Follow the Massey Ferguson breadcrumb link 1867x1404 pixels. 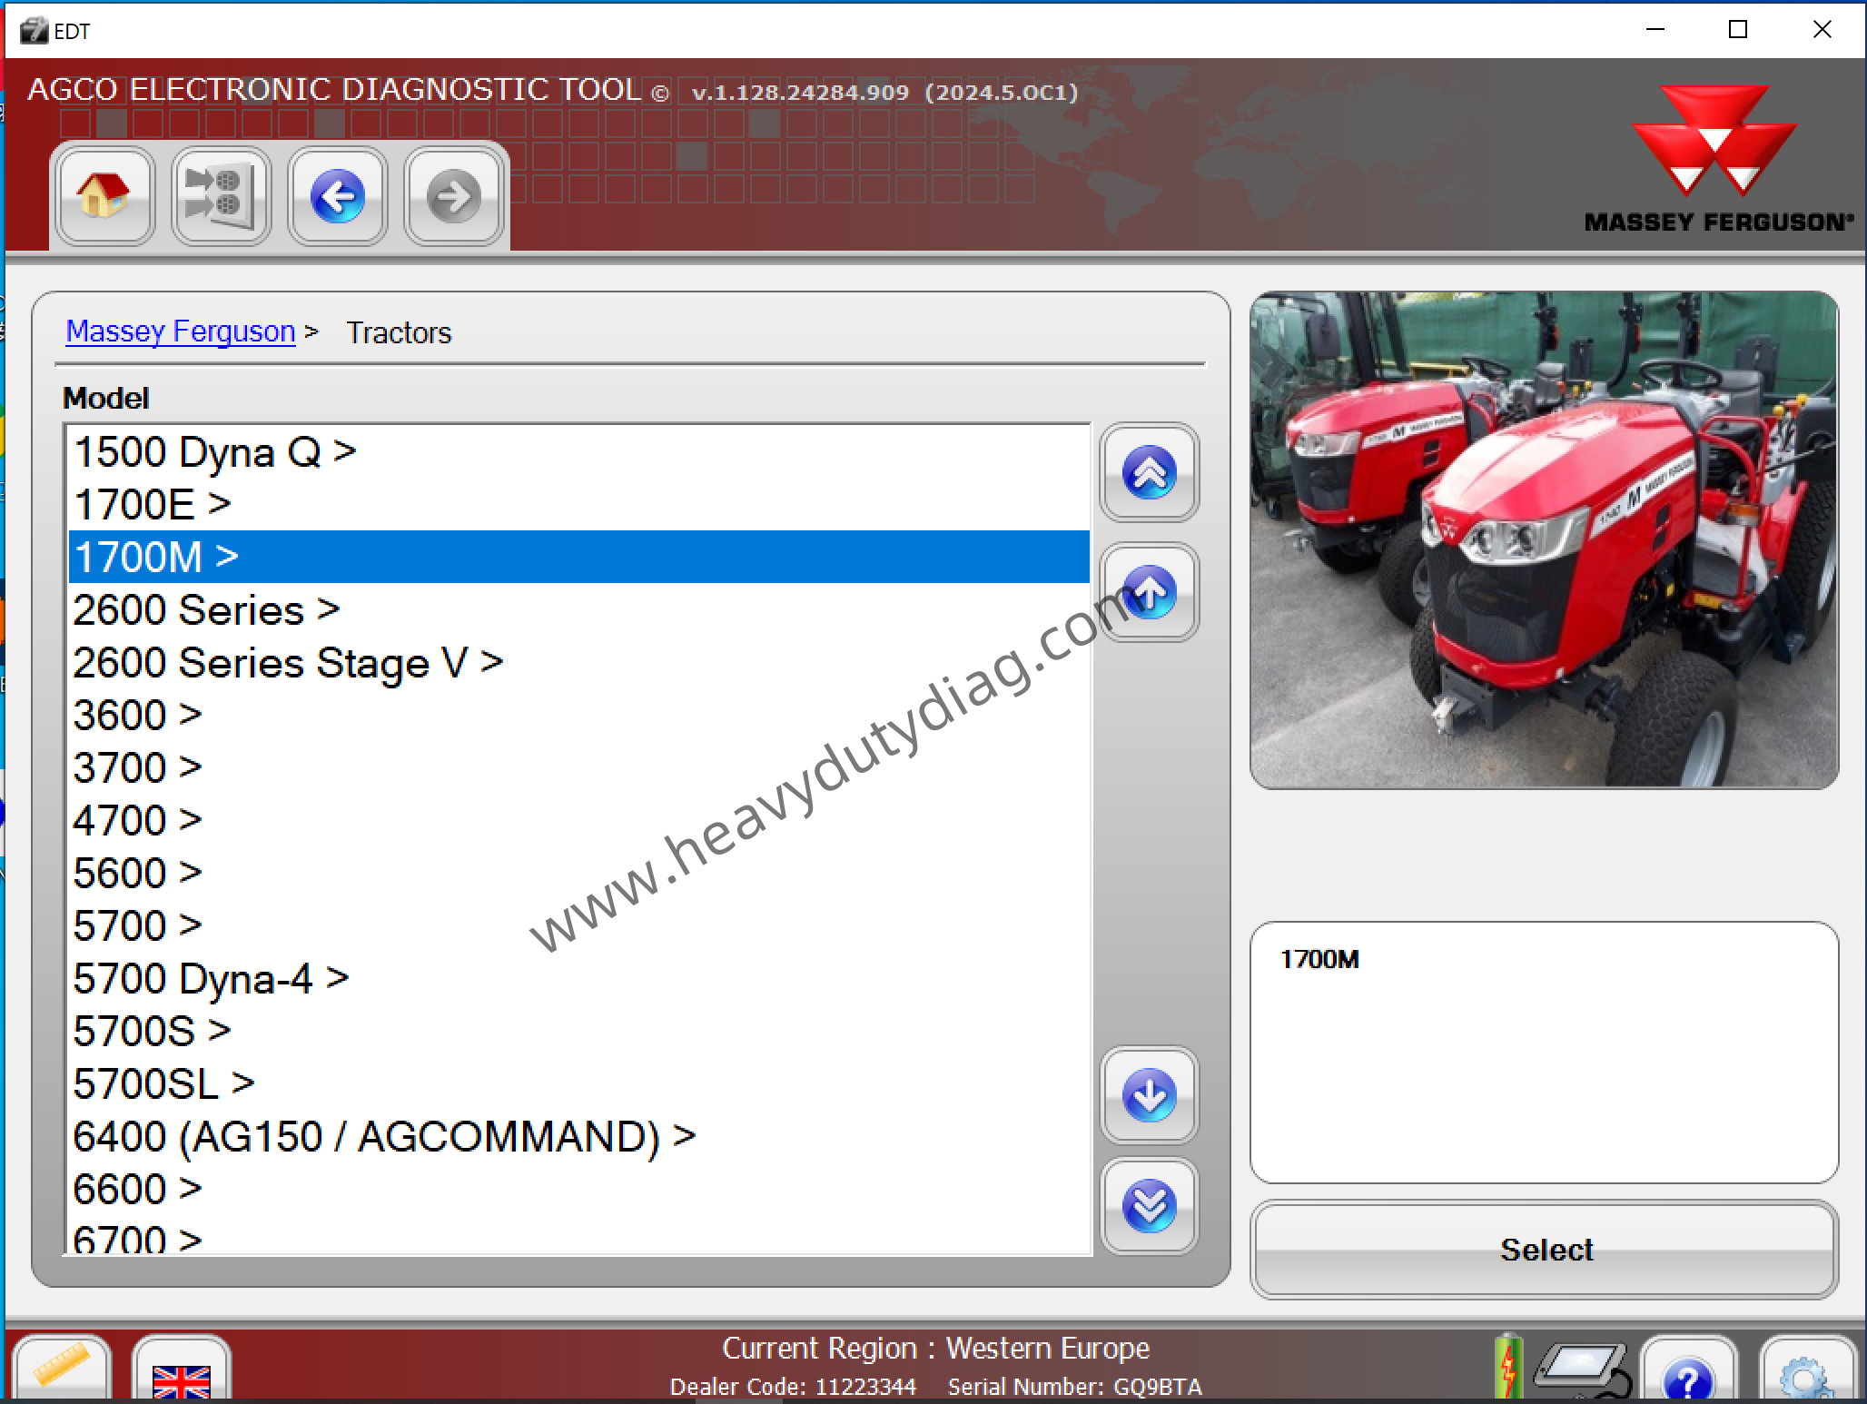coord(181,331)
